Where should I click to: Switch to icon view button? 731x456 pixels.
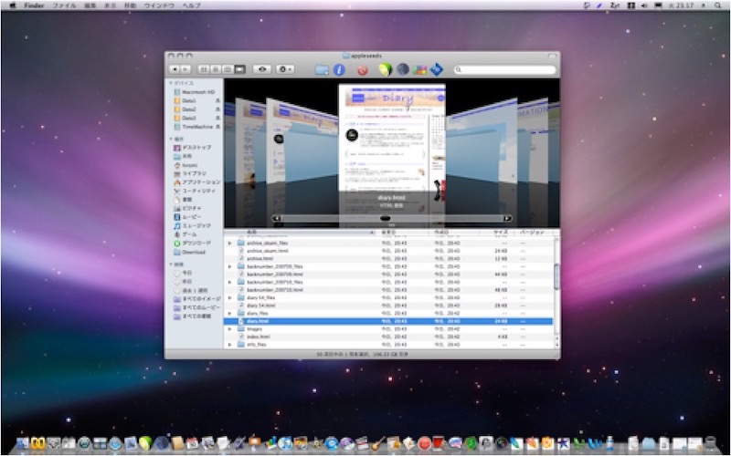pyautogui.click(x=205, y=68)
